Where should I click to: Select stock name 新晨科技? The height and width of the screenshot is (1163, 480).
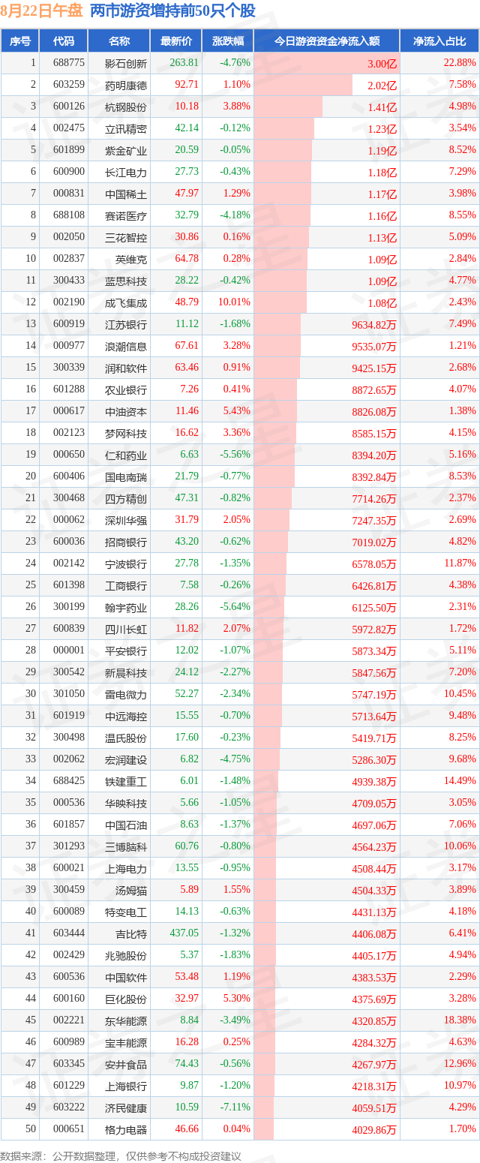click(126, 673)
